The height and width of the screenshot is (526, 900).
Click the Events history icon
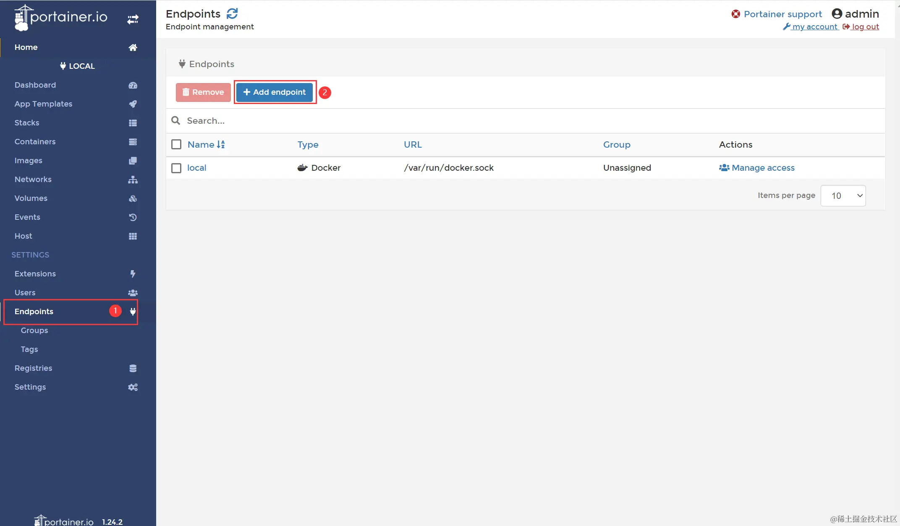click(133, 217)
